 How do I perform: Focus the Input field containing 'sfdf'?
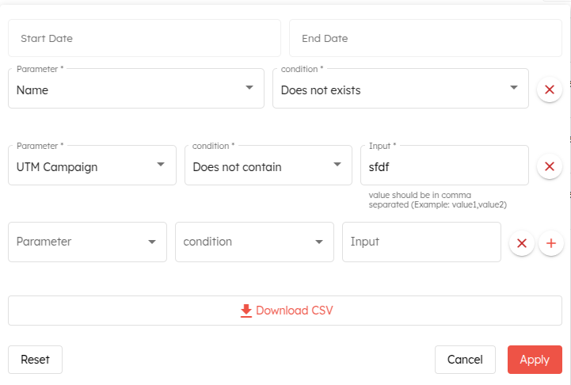(443, 166)
